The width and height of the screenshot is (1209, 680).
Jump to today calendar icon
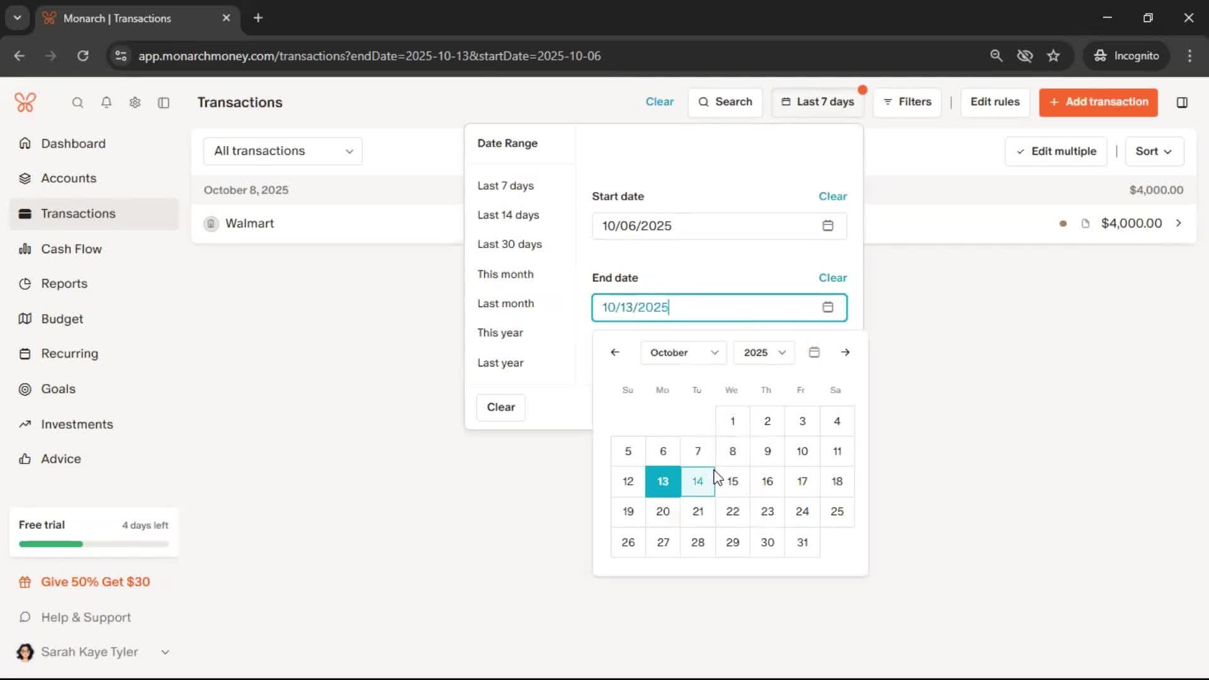pos(814,353)
